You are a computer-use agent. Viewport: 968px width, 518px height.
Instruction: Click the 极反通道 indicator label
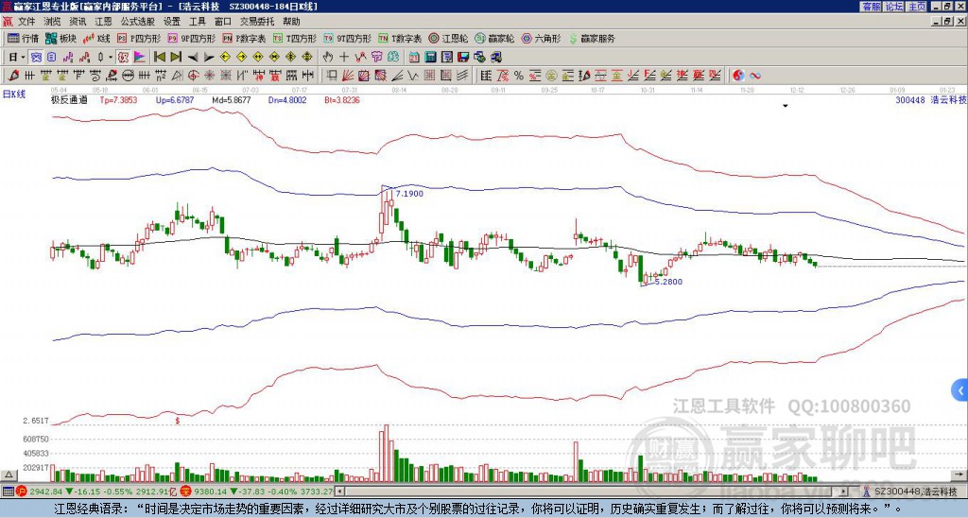click(x=68, y=99)
